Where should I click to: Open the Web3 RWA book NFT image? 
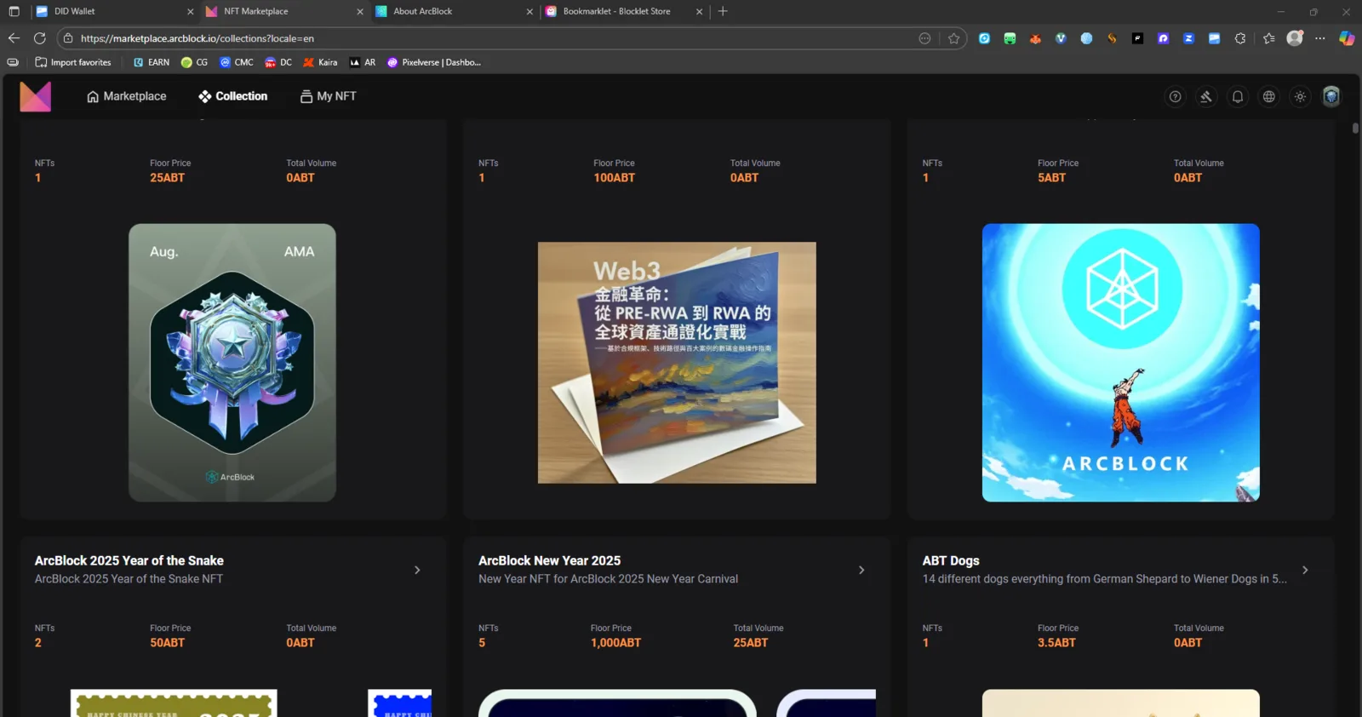[677, 363]
